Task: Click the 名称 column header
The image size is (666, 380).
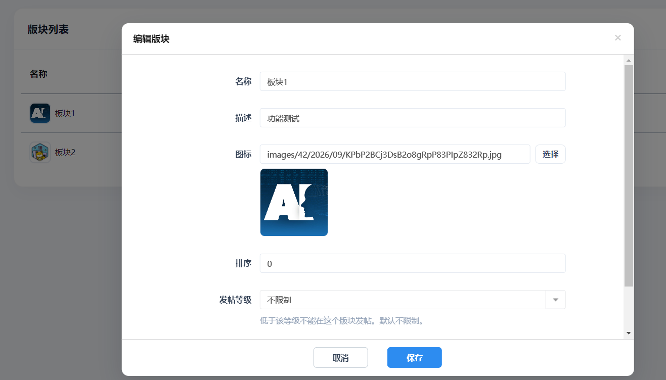Action: point(38,74)
